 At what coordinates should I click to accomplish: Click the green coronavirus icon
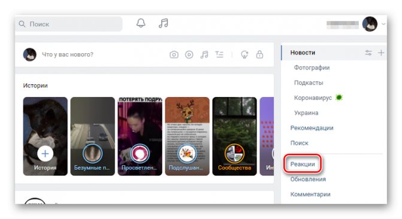pos(339,98)
